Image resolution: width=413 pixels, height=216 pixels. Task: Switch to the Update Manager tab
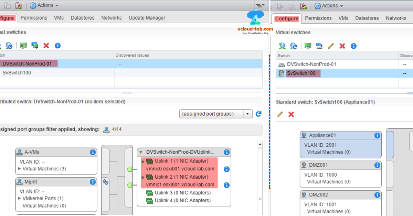click(x=147, y=18)
